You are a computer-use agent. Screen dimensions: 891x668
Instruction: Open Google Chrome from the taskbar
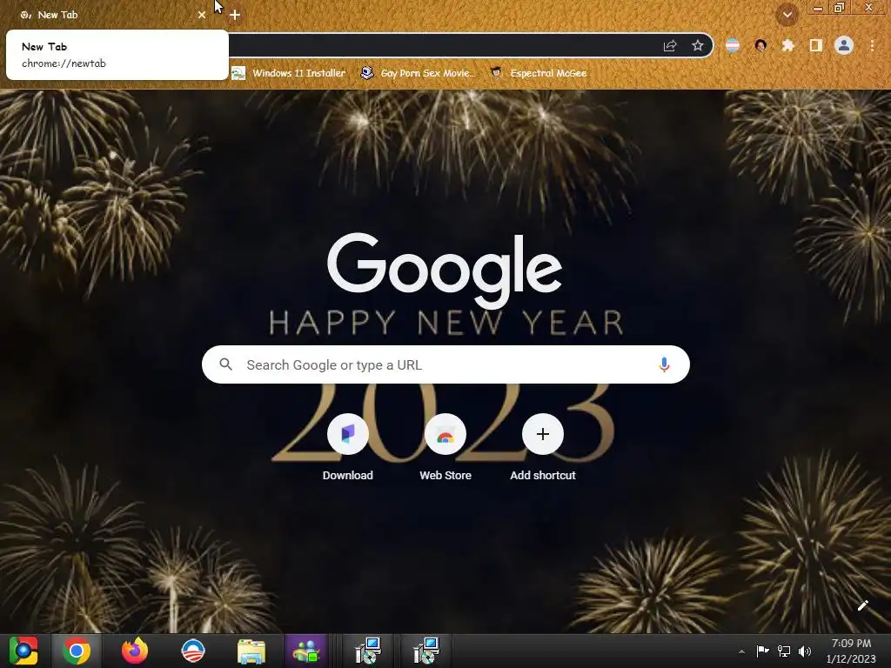[x=77, y=651]
